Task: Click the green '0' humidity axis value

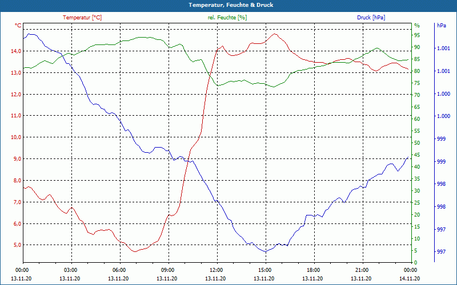Action: (x=416, y=262)
